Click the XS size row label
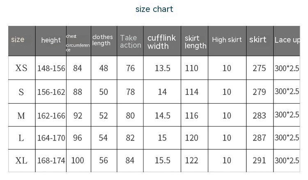This screenshot has width=308, height=180. click(x=21, y=68)
